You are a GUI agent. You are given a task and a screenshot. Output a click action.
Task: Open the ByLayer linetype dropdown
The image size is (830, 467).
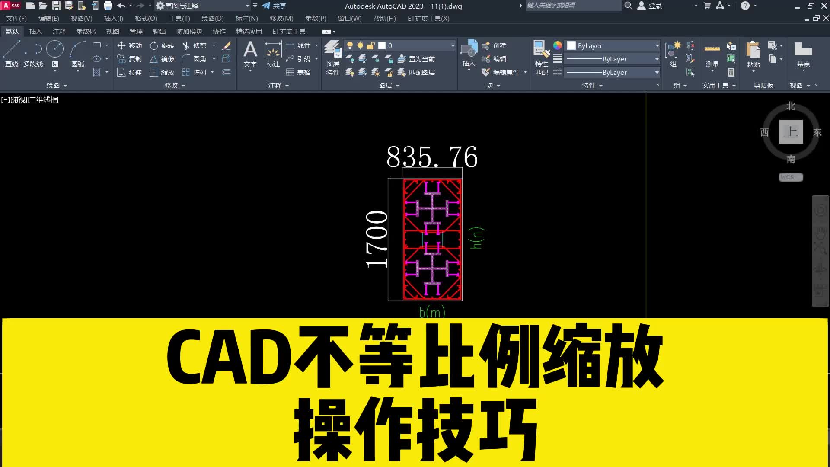pos(657,72)
